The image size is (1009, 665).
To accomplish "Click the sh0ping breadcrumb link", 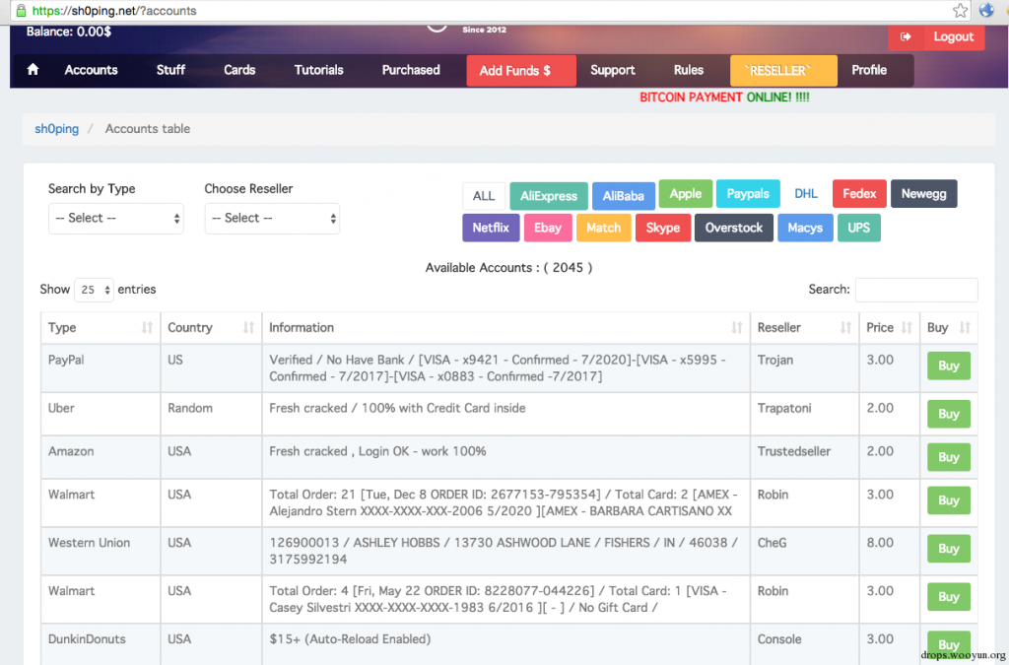I will click(57, 129).
